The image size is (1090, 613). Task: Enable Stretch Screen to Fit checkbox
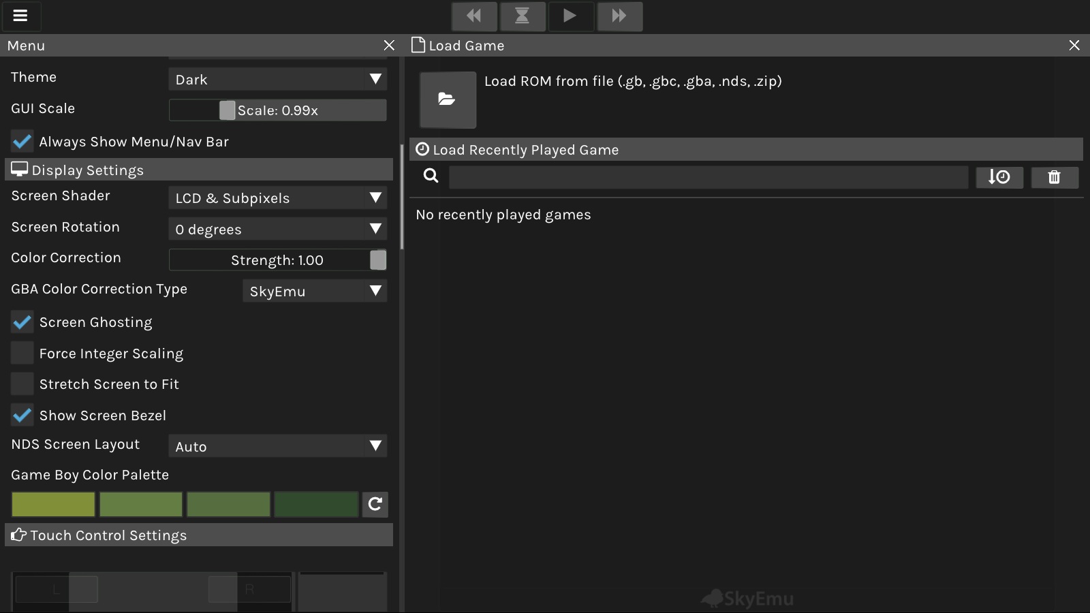coord(22,384)
